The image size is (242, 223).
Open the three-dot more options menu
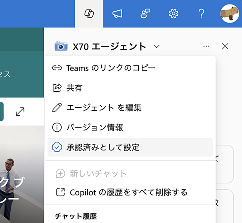[206, 46]
